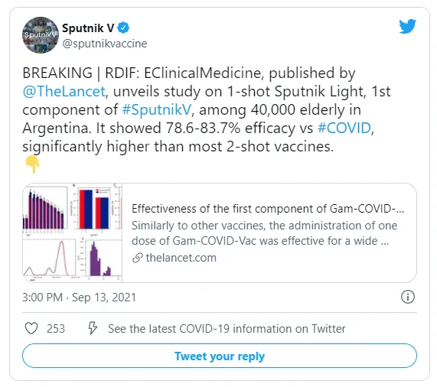437x387 pixels.
Task: Open the article chart thumbnail
Action: [73, 233]
